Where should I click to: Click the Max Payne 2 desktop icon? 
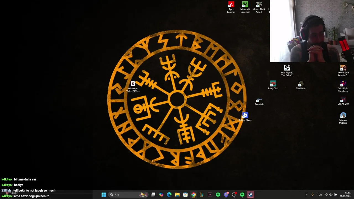coord(287,70)
